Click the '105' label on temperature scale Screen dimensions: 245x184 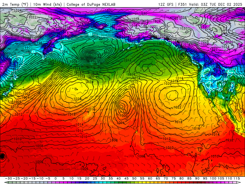click(221, 178)
